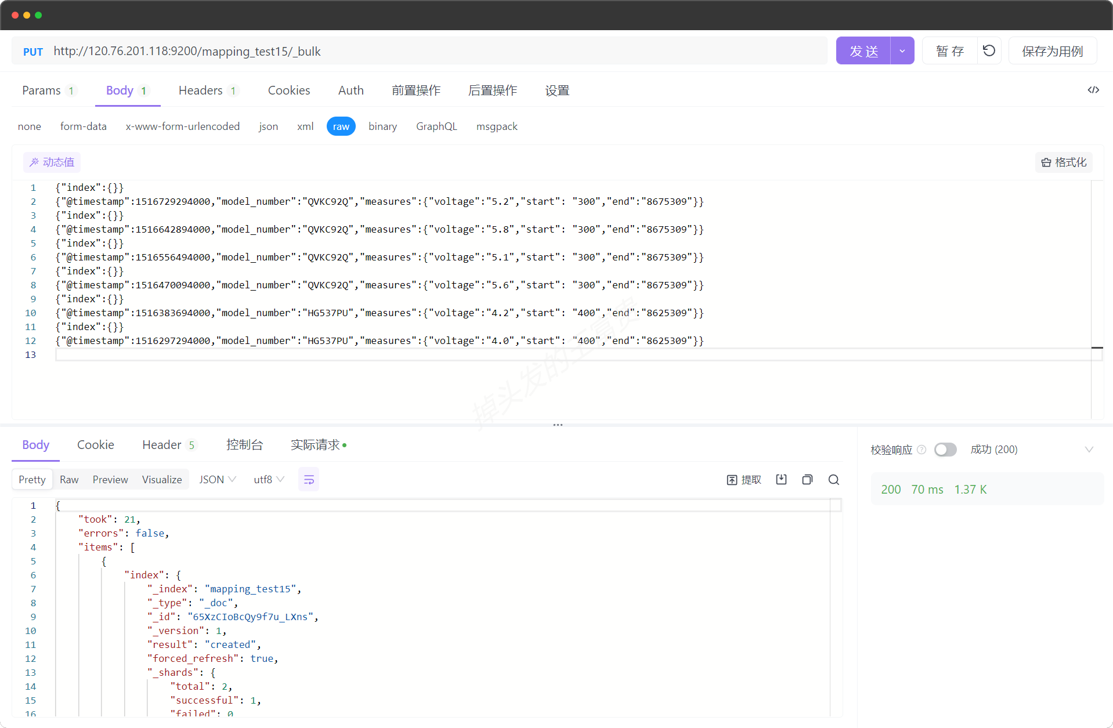The width and height of the screenshot is (1113, 728).
Task: Click request body line with voltage 5.8
Action: click(x=380, y=229)
